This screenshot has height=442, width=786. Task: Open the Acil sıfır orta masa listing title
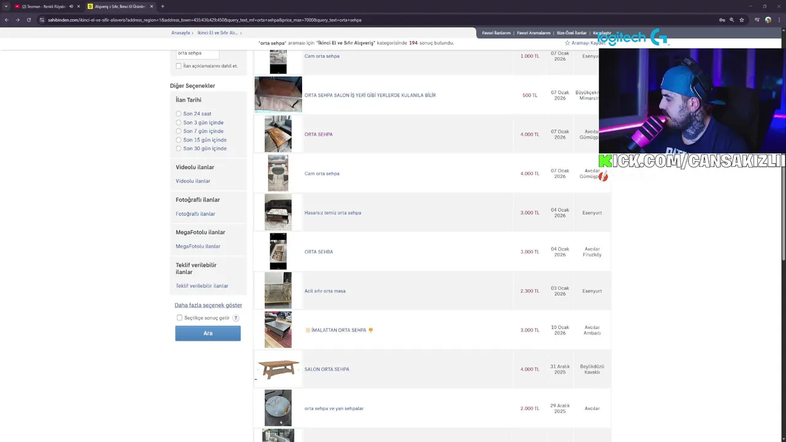point(325,291)
